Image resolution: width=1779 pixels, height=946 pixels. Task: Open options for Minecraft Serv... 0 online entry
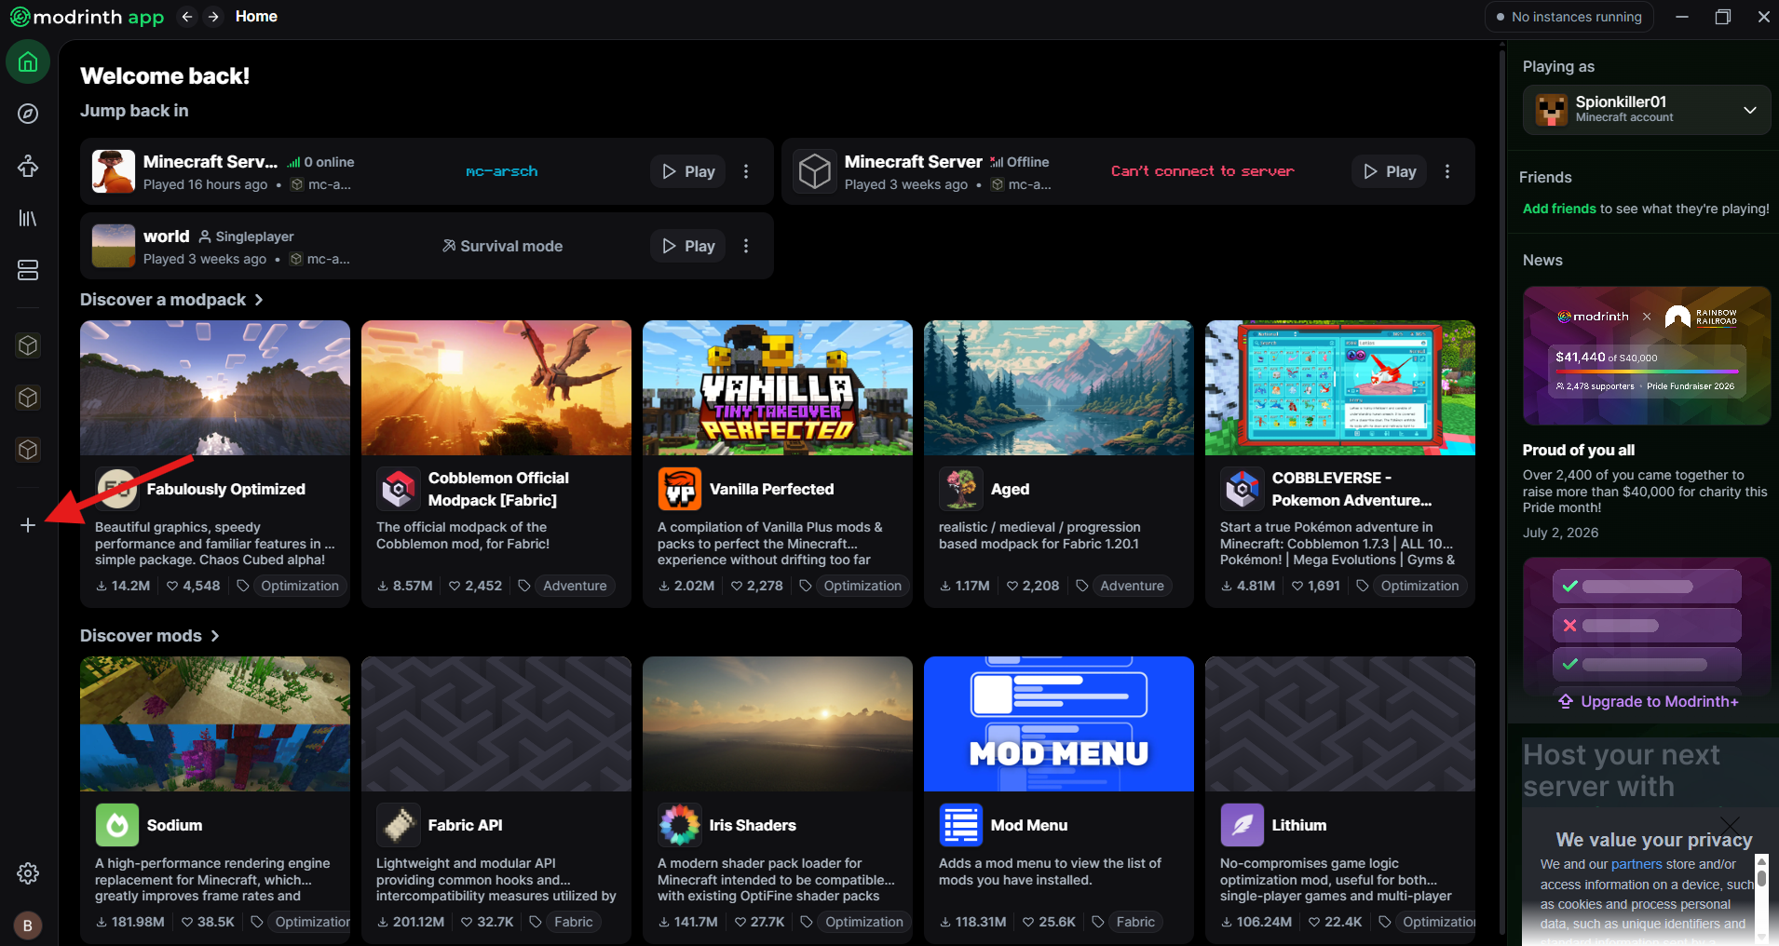click(x=746, y=171)
